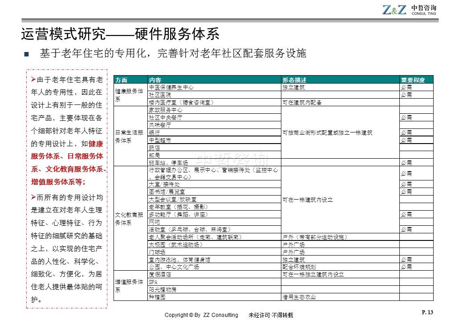Image resolution: width=463 pixels, height=320 pixels.
Task: Click the Copyright © By ZZ Consulting text
Action: [201, 315]
